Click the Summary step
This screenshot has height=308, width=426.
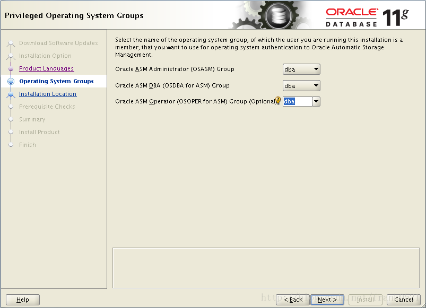coord(32,119)
